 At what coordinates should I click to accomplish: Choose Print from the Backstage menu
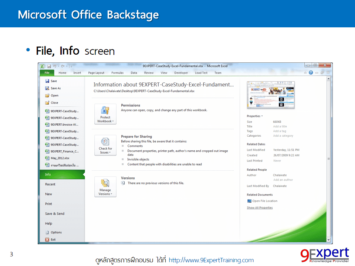48,204
